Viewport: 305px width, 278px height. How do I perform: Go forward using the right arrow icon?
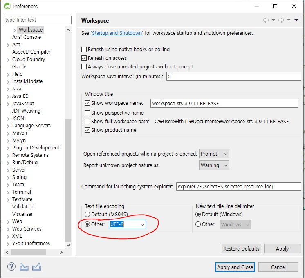tap(281, 20)
